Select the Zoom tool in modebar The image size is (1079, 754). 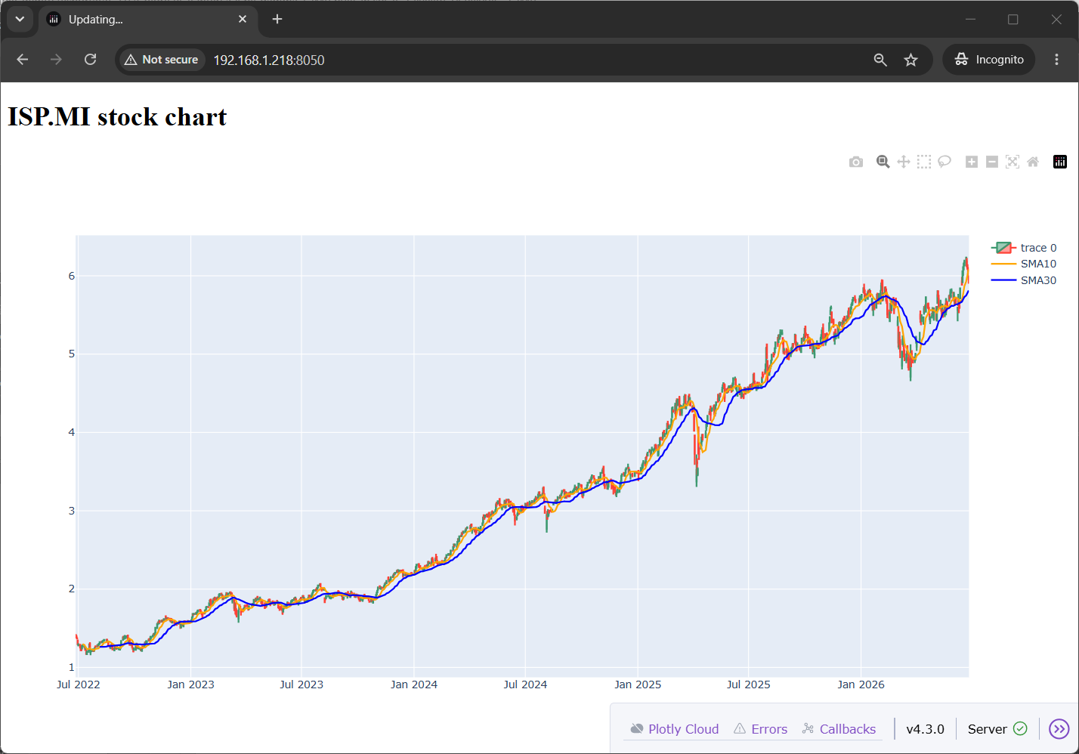[x=883, y=162]
